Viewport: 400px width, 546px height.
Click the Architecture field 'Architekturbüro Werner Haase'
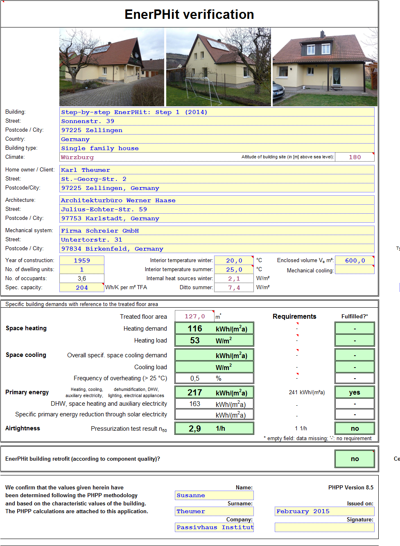(x=217, y=200)
